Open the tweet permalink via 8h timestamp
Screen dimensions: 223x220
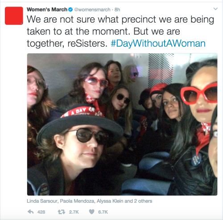pyautogui.click(x=117, y=10)
